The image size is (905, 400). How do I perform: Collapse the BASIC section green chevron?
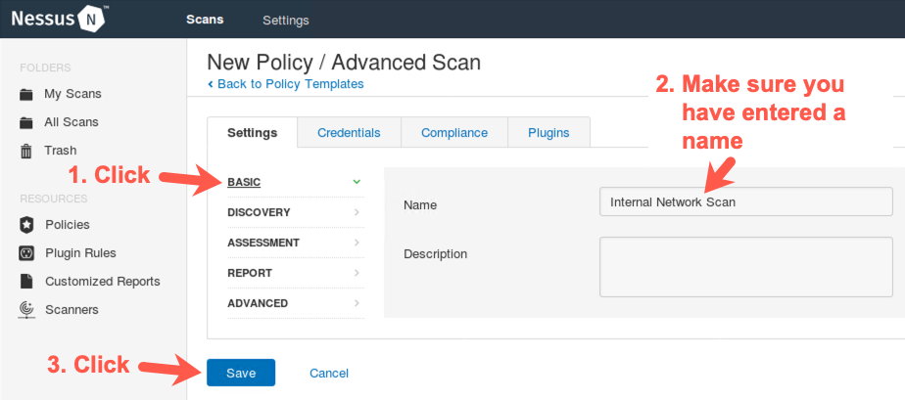357,182
